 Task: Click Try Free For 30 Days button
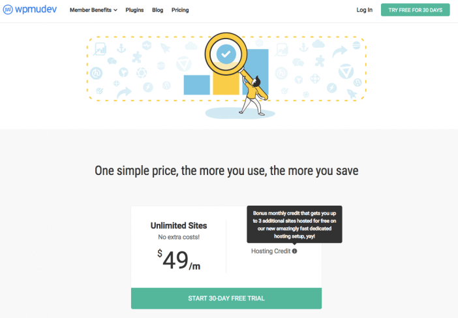point(415,10)
